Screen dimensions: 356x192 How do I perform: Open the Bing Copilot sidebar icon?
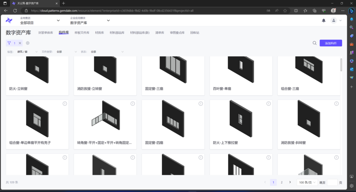pos(351,11)
